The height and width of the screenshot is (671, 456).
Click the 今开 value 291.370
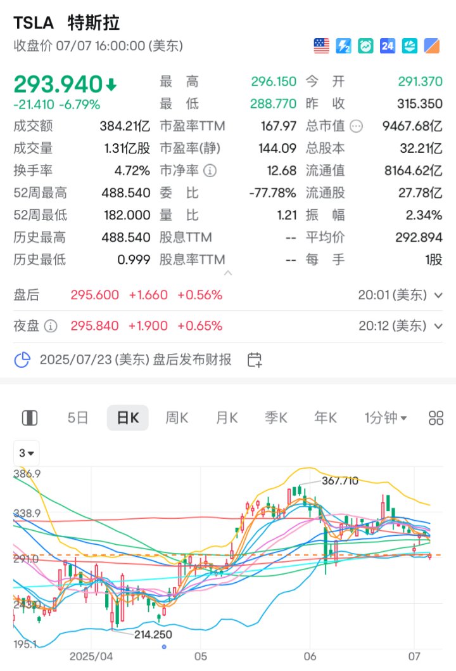420,81
